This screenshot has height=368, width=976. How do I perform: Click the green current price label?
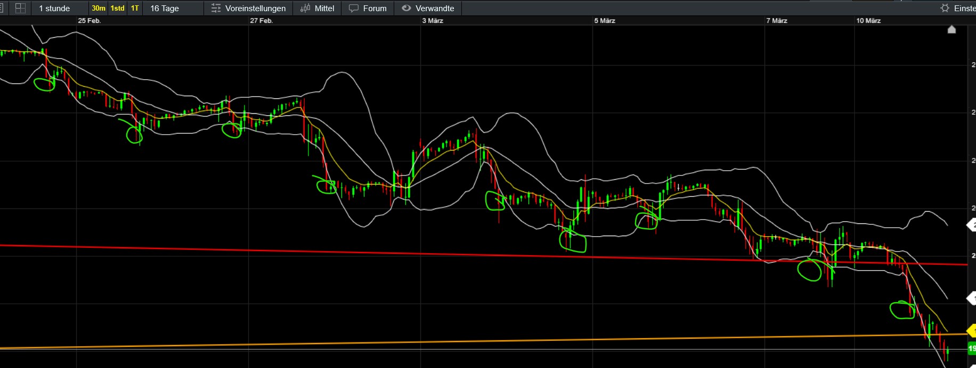pos(971,349)
